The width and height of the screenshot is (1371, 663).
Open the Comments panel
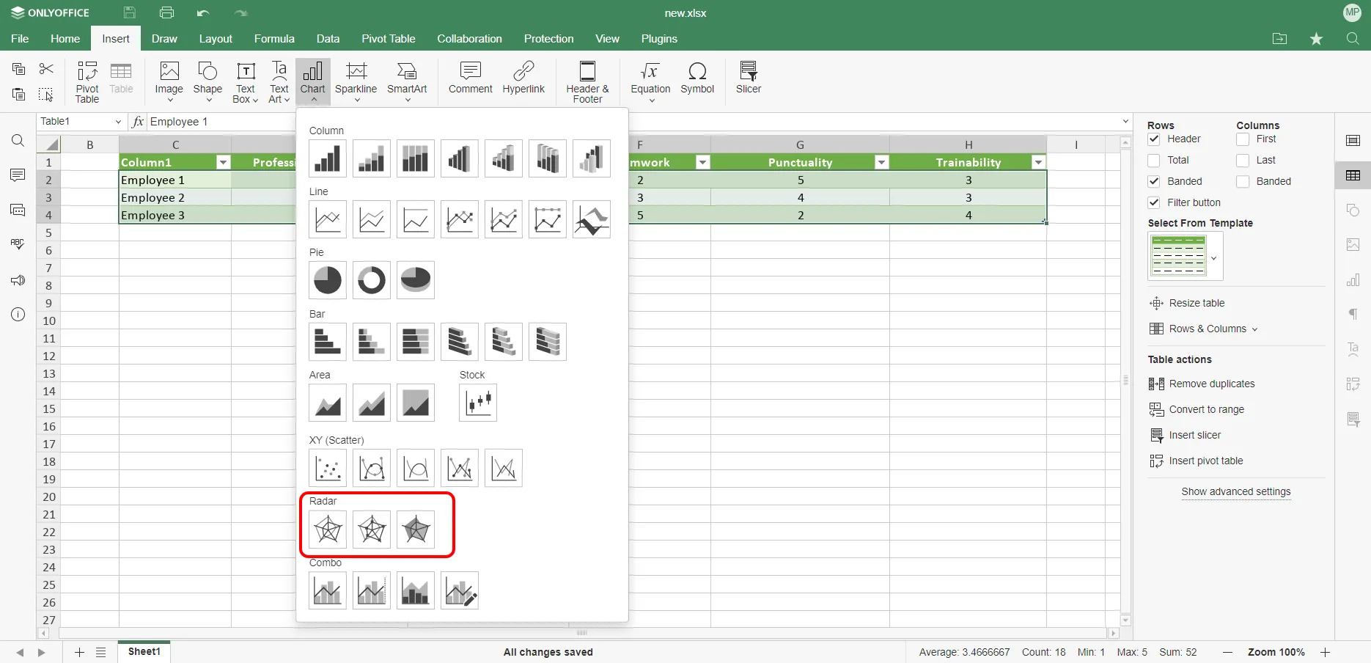click(18, 175)
